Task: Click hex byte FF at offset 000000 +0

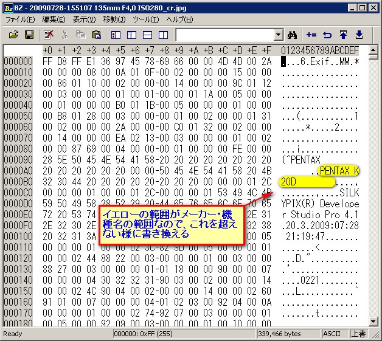Action: point(47,61)
